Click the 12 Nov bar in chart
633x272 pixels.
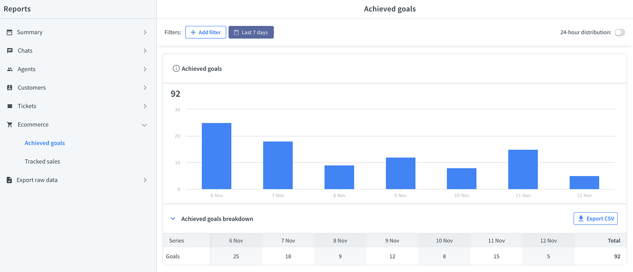pyautogui.click(x=584, y=183)
